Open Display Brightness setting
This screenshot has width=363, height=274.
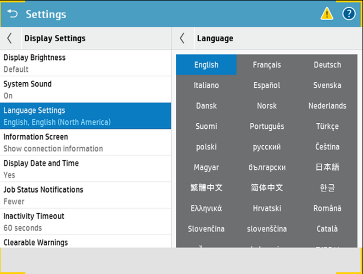click(85, 63)
